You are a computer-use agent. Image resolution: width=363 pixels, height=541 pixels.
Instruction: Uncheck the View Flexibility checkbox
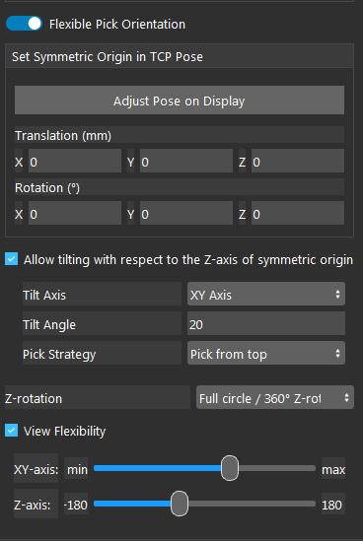coord(12,431)
